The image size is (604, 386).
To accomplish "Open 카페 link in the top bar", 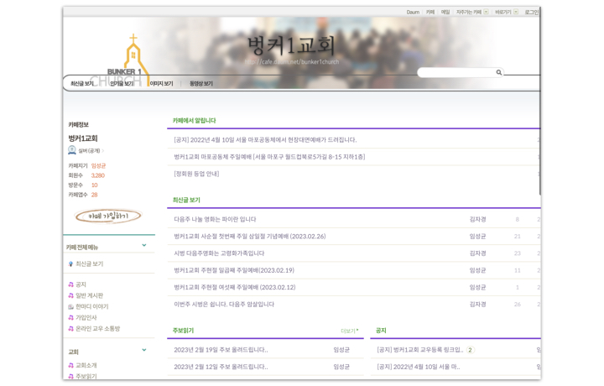I will pos(430,12).
